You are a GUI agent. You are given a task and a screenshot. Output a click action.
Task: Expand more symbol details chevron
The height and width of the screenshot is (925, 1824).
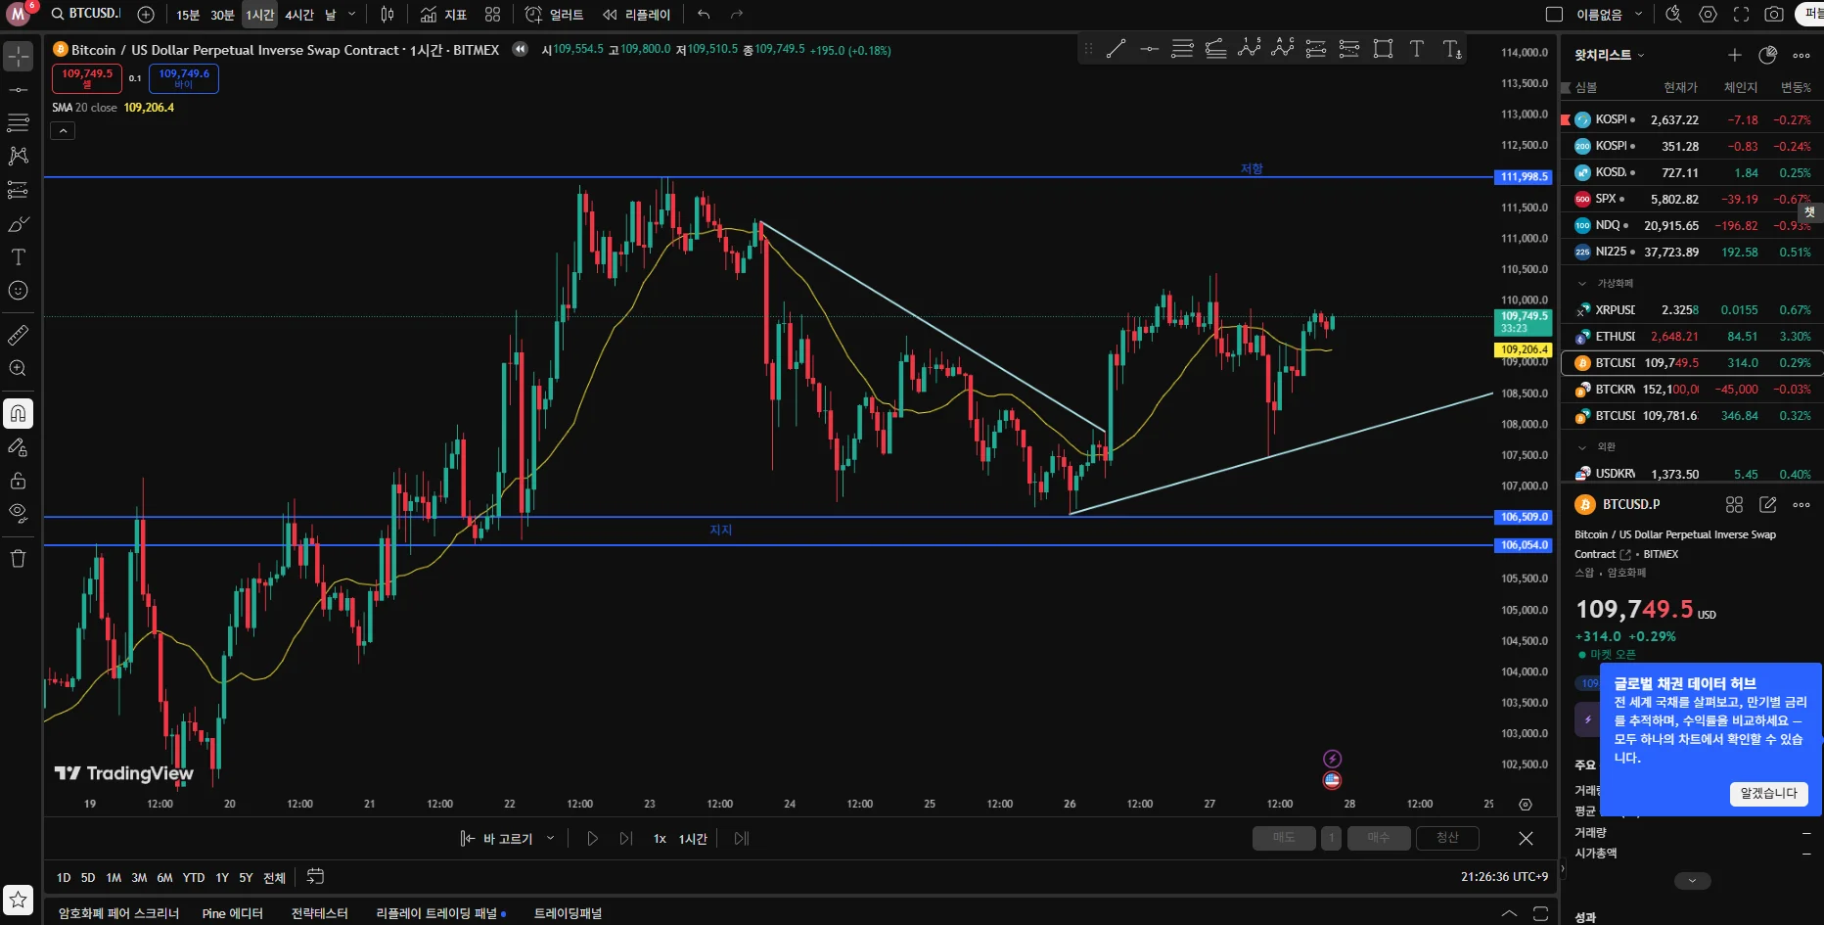1692,881
